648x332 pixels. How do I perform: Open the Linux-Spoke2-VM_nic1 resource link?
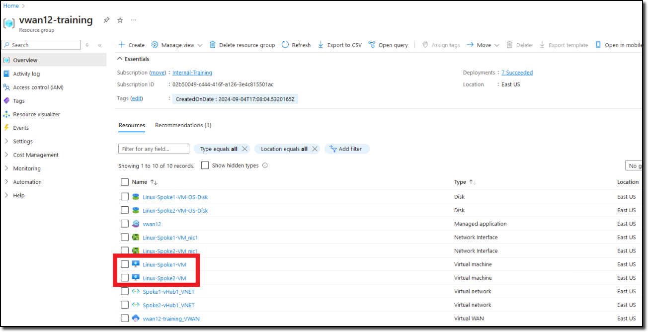pyautogui.click(x=170, y=251)
